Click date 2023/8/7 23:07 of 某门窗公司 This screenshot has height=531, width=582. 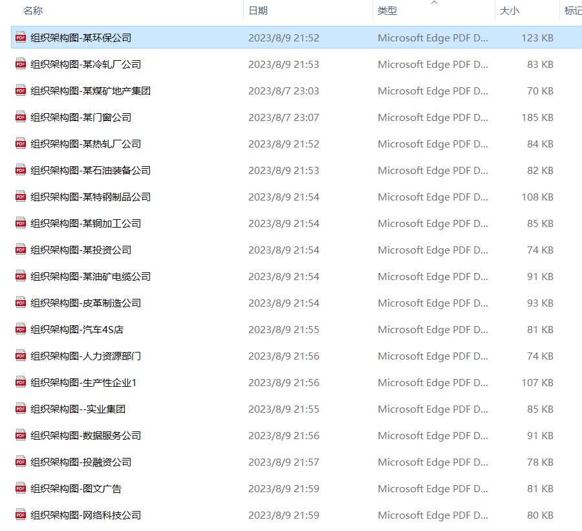click(284, 117)
